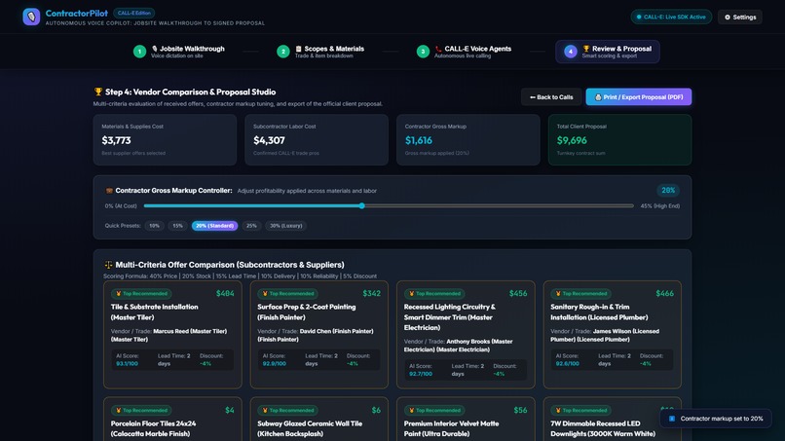Click the $342 price on Painting card
The height and width of the screenshot is (441, 785).
[371, 294]
